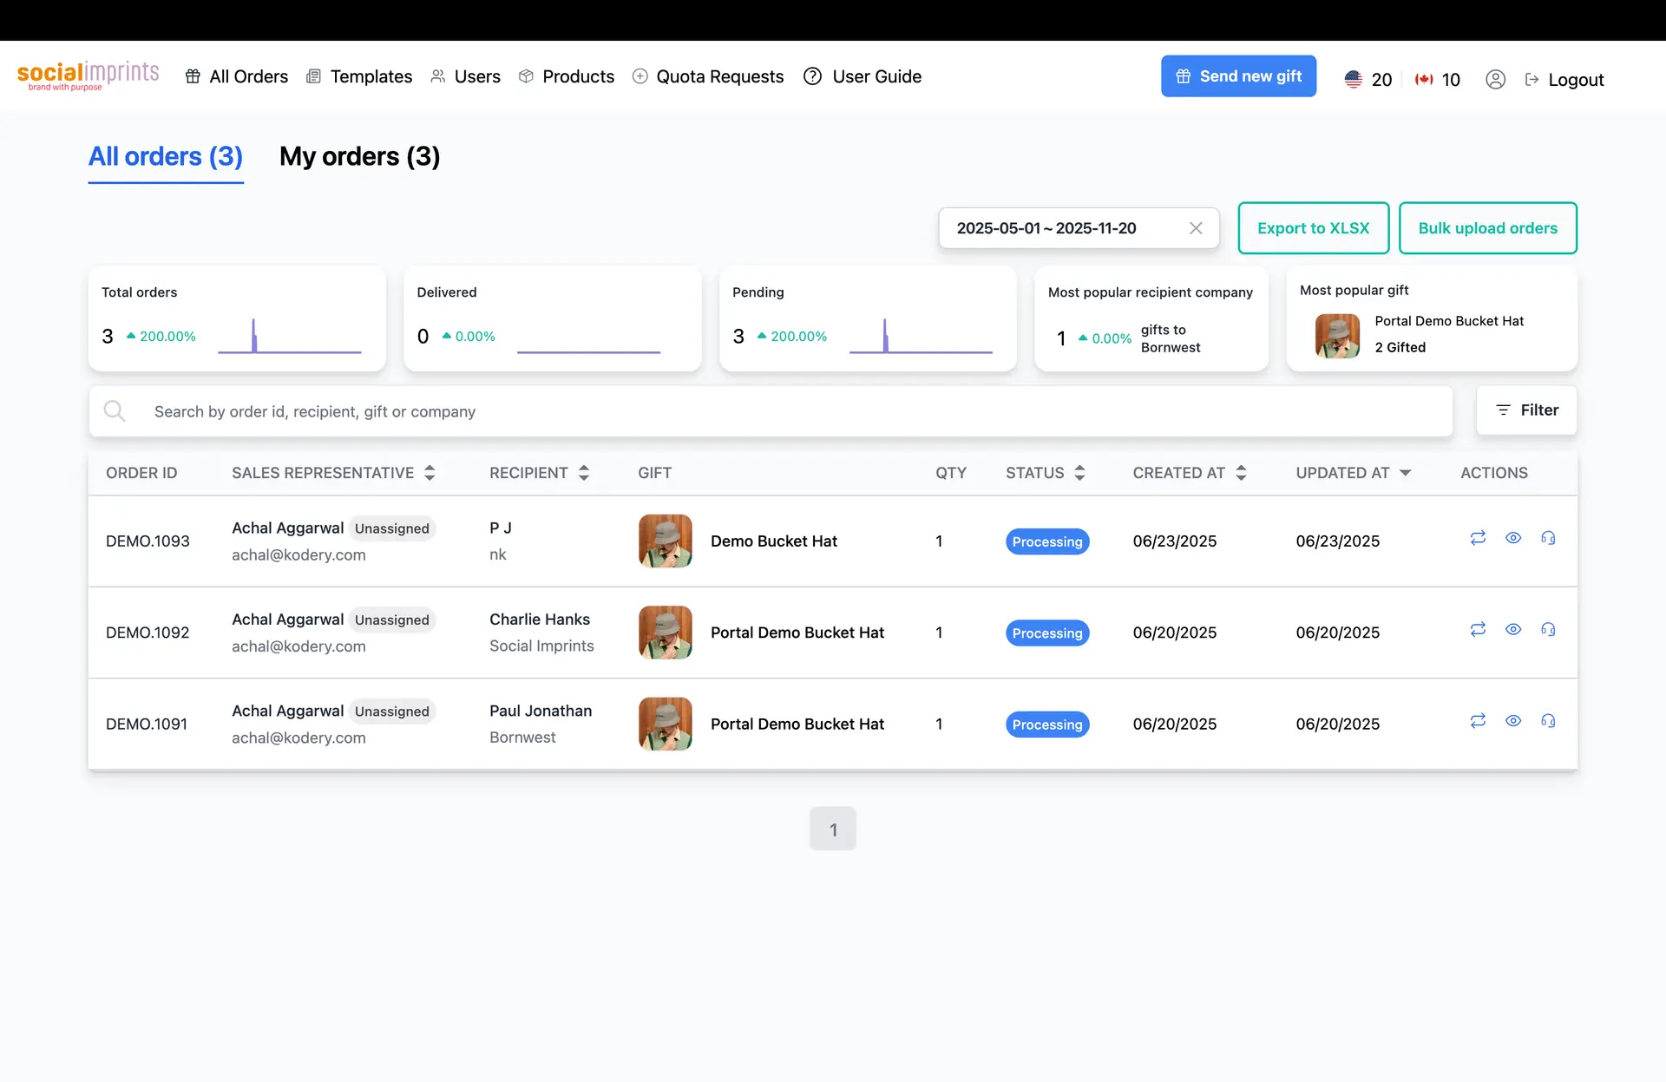Go to All Orders in navigation
Viewport: 1666px width, 1082px height.
point(236,76)
